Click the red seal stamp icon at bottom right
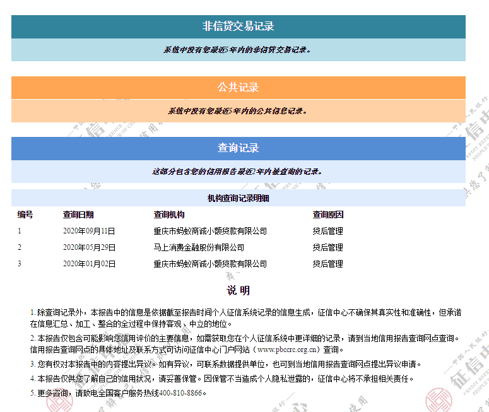Image resolution: width=489 pixels, height=412 pixels. pos(439,399)
